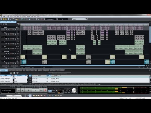This screenshot has width=151, height=113.
Task: Click the redo circular arrow icon
Action: click(36, 19)
